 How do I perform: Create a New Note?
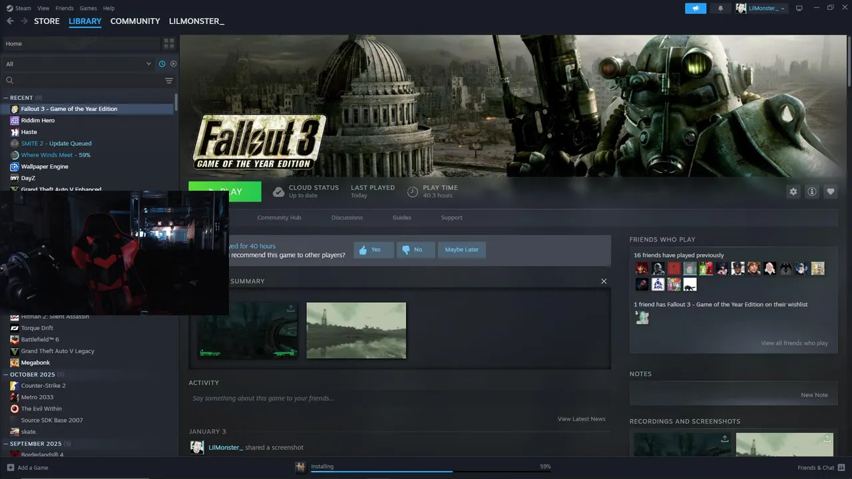814,395
